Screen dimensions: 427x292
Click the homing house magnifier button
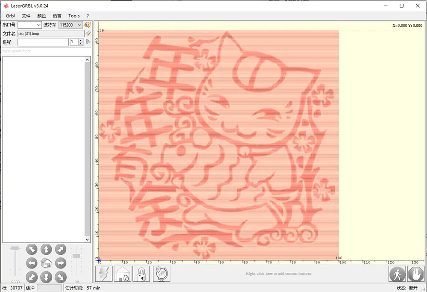coord(123,274)
